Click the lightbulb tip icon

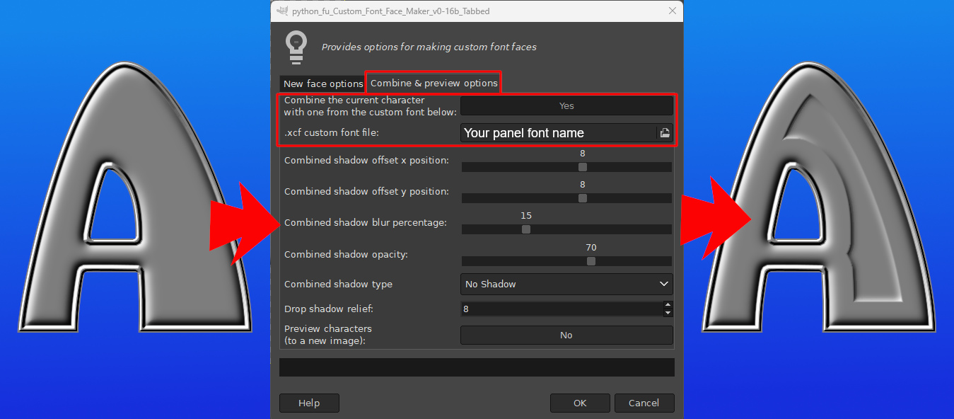point(296,47)
